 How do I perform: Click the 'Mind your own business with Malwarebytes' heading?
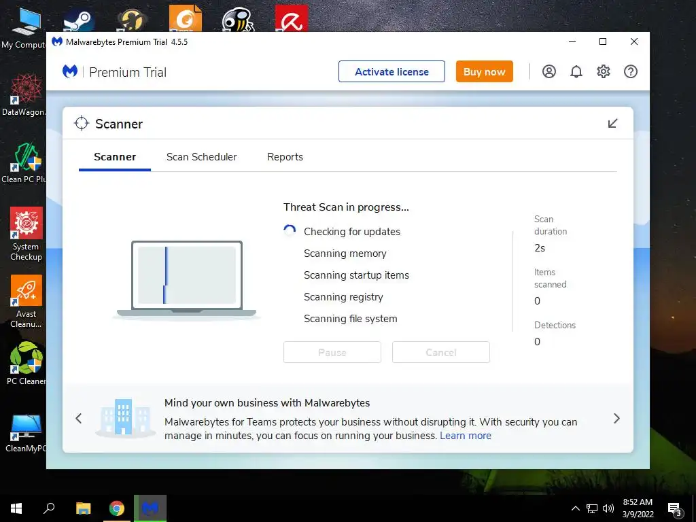coord(267,403)
